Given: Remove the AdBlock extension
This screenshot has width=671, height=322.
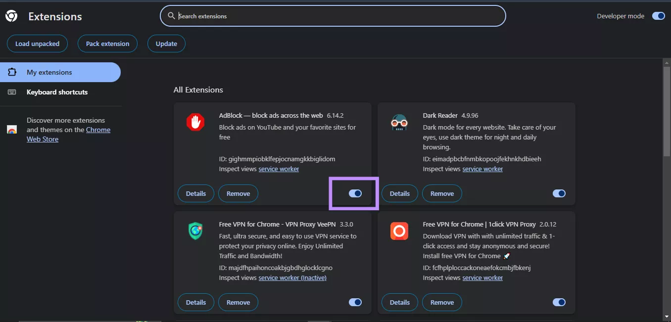Looking at the screenshot, I should [238, 193].
